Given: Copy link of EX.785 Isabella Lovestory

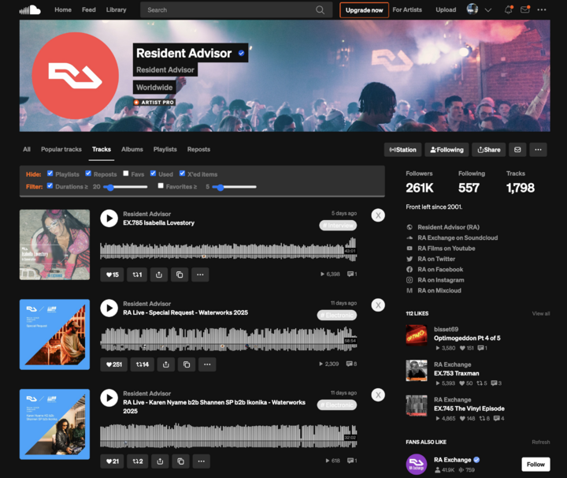Looking at the screenshot, I should tap(180, 274).
